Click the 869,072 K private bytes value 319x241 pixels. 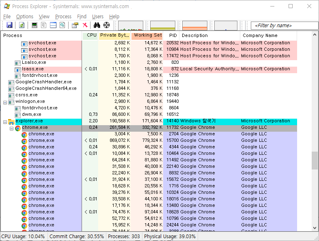click(120, 140)
